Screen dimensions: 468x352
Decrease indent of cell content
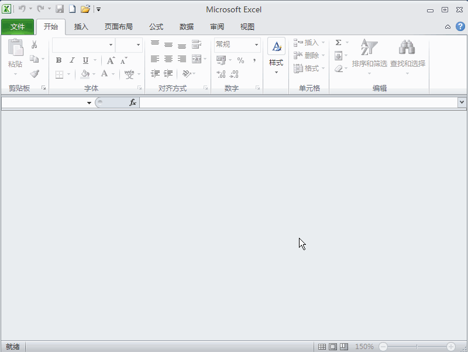coord(155,74)
